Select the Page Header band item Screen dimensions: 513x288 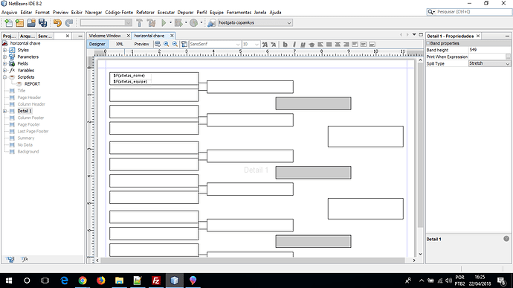(29, 97)
